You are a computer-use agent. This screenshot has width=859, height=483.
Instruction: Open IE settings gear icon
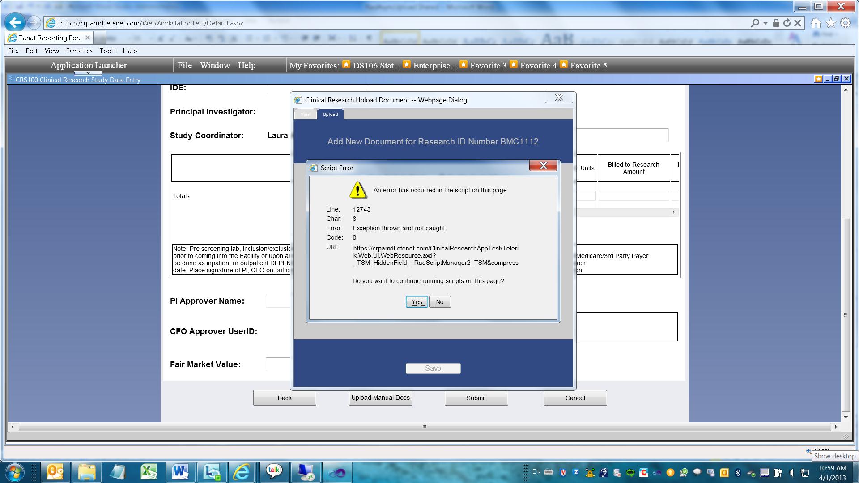(x=845, y=23)
